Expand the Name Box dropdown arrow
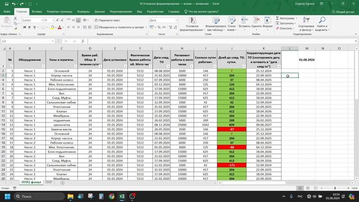The height and width of the screenshot is (202, 359). point(52,41)
